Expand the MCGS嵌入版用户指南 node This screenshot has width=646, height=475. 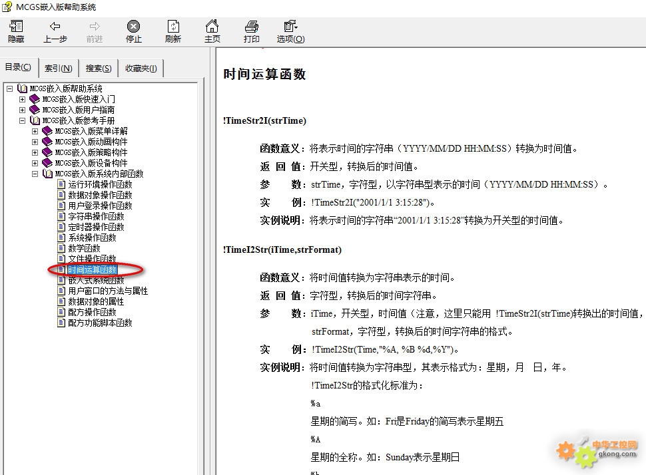click(22, 110)
